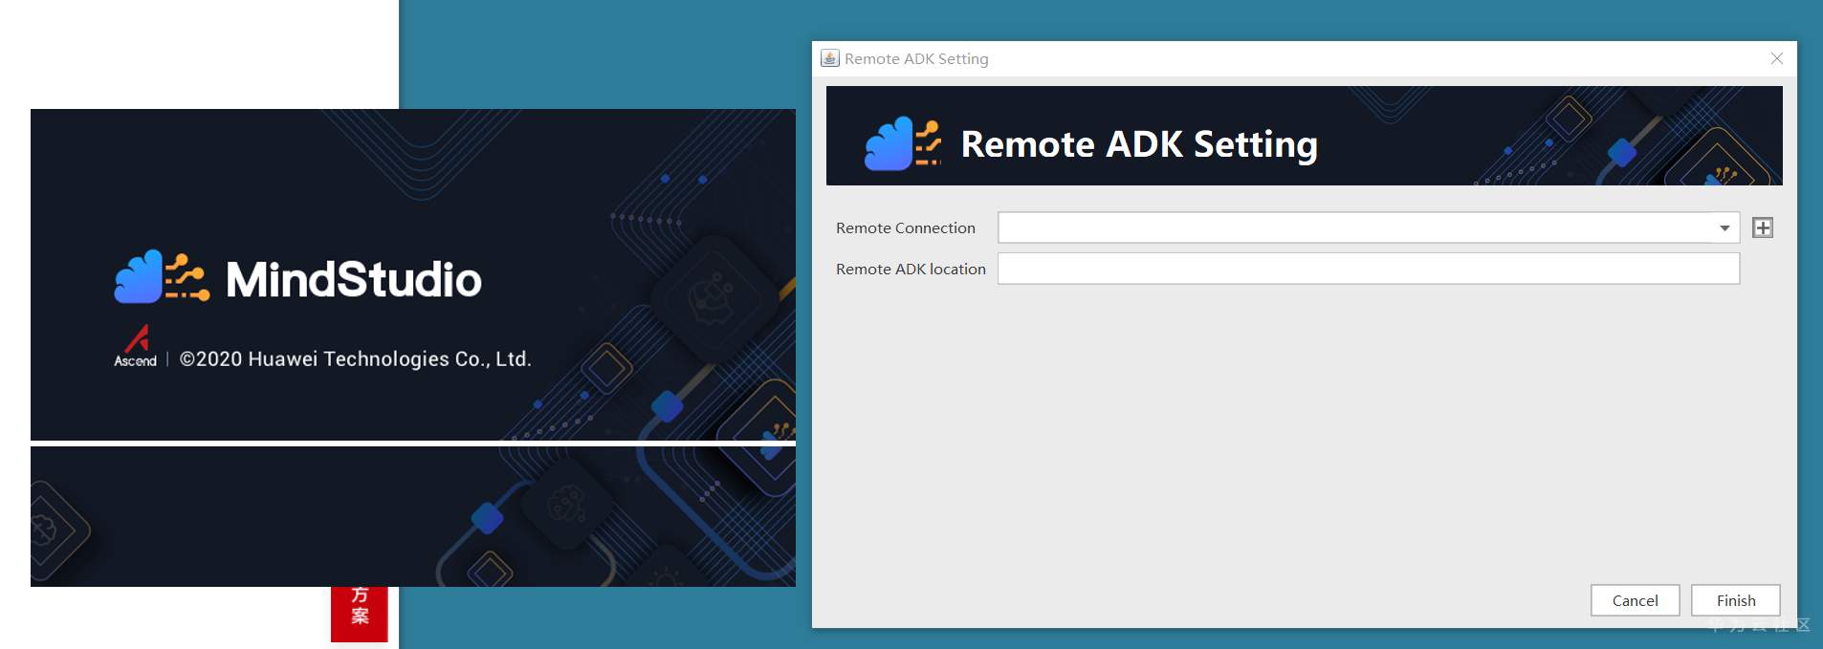Click the 'Remote ADK Setting' banner heading

tap(1138, 144)
